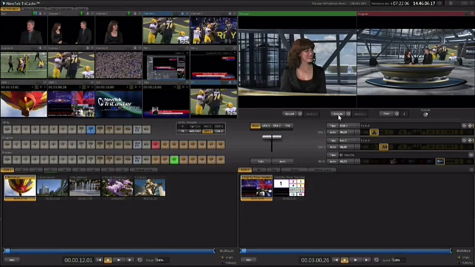Toggle DSK 2 transition delegate

pos(277,126)
